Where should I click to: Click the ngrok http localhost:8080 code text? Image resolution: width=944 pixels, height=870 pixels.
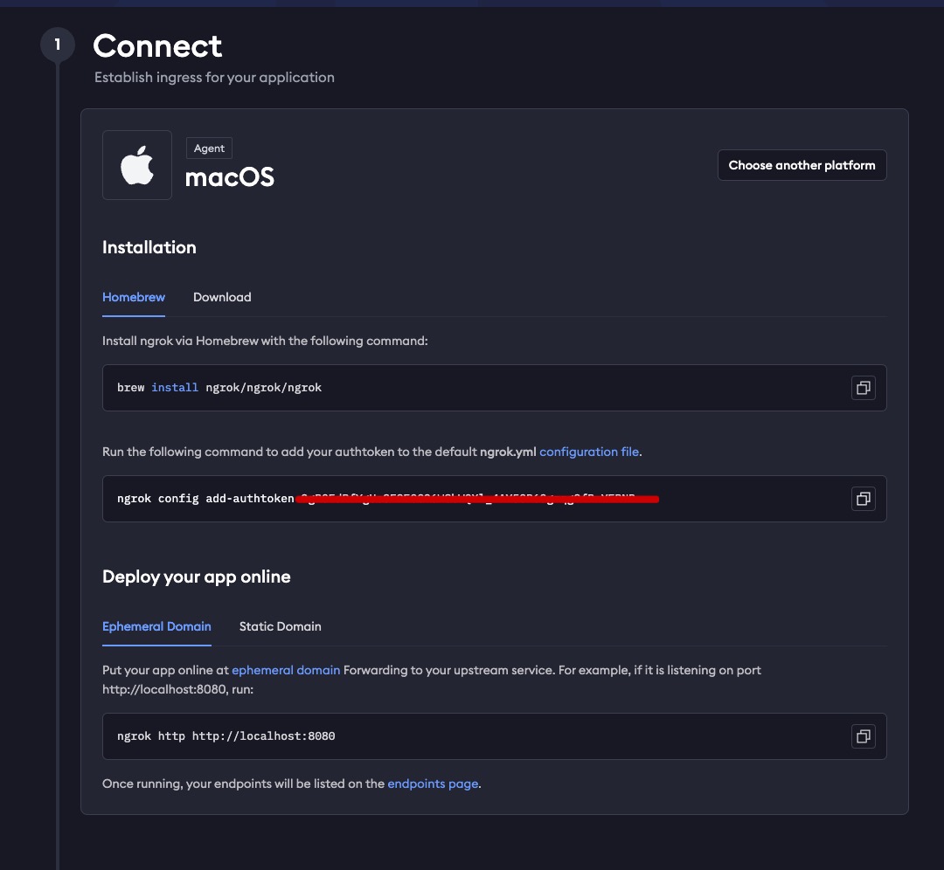tap(226, 735)
